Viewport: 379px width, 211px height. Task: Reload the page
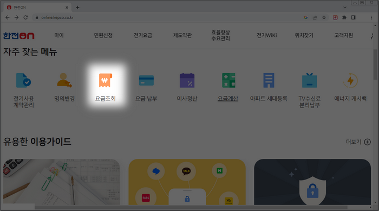[x=25, y=17]
